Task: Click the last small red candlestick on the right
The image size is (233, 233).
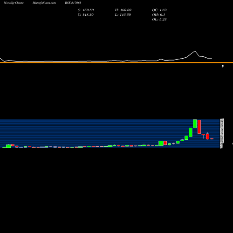Action: [x=212, y=139]
